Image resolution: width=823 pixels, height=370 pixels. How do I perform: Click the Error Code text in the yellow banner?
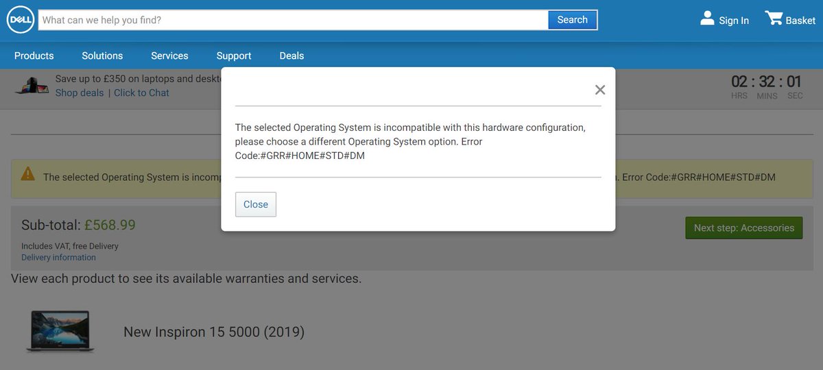698,177
